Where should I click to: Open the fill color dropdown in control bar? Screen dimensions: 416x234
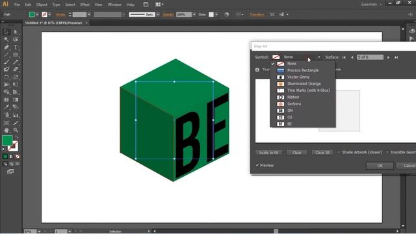[37, 14]
